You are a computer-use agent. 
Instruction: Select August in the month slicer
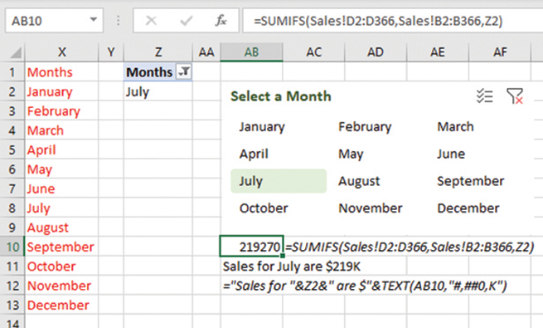tap(359, 181)
